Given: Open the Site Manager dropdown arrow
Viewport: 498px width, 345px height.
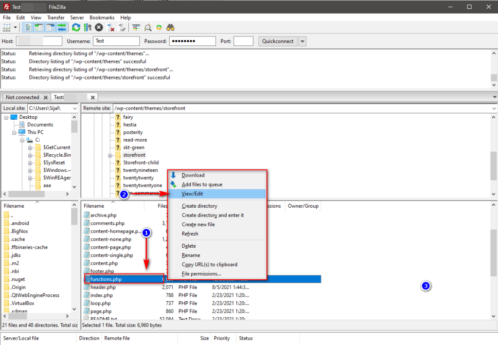Looking at the screenshot, I should (15, 28).
